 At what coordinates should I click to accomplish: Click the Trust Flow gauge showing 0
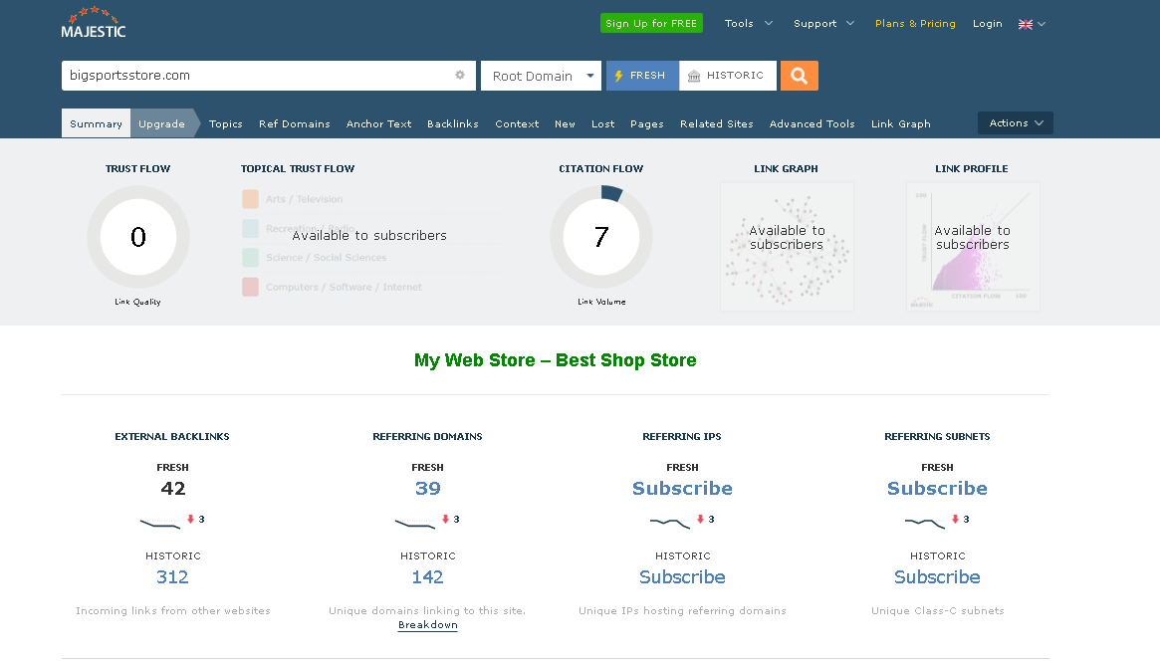[138, 237]
